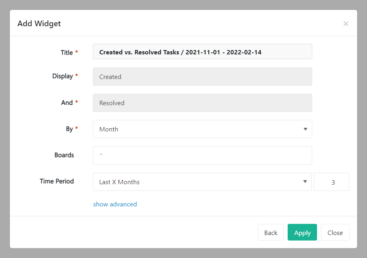
Task: Click the Time Period dropdown arrow
Action: 305,182
